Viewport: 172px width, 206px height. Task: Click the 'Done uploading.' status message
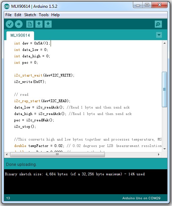coord(21,165)
